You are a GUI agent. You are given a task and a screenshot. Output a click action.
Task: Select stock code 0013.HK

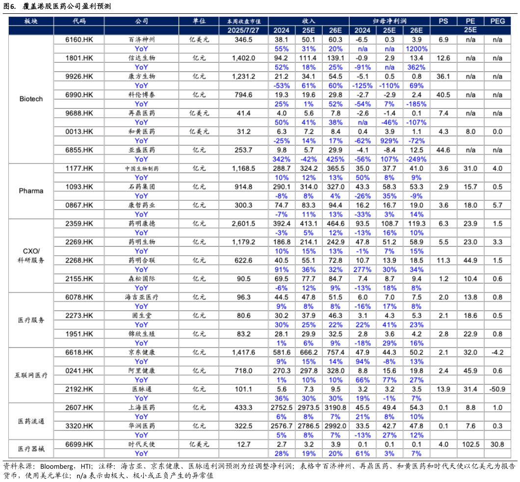(79, 132)
